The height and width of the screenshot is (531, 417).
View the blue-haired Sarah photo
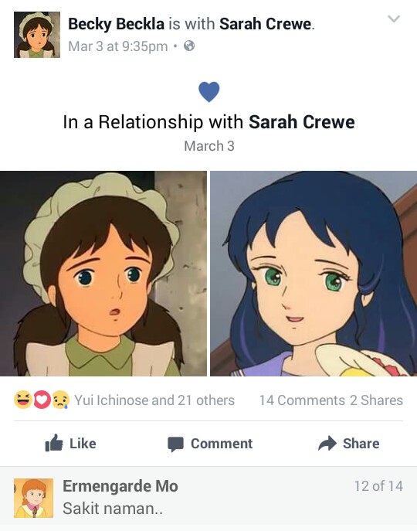[x=314, y=274]
